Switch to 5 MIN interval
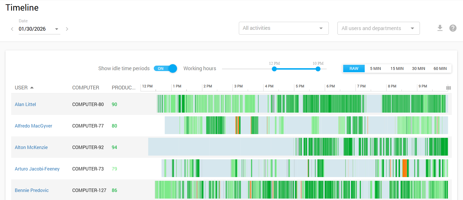This screenshot has height=200, width=463. pyautogui.click(x=375, y=68)
